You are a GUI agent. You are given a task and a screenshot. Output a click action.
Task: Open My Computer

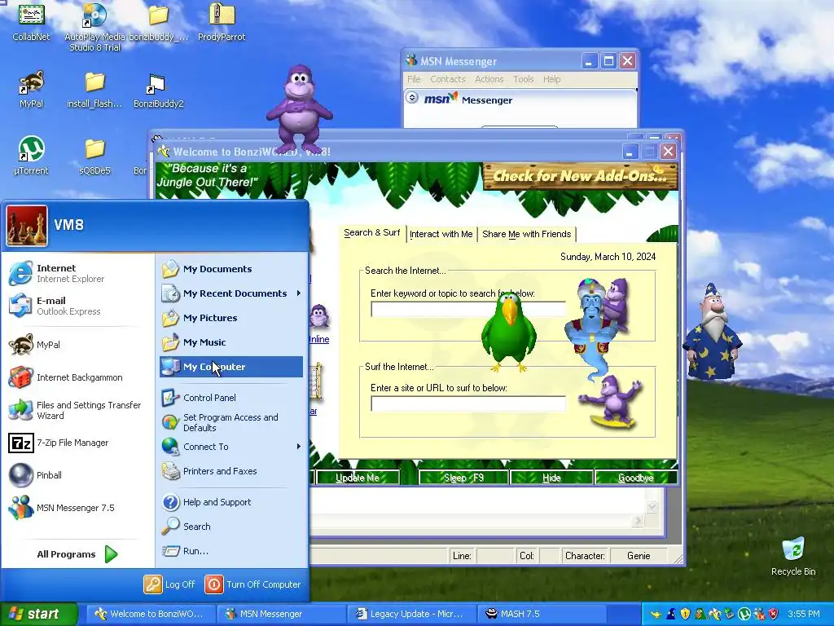point(231,367)
